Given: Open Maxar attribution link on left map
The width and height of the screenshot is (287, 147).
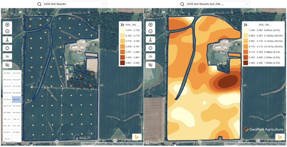Looking at the screenshot, I should pyautogui.click(x=138, y=144).
